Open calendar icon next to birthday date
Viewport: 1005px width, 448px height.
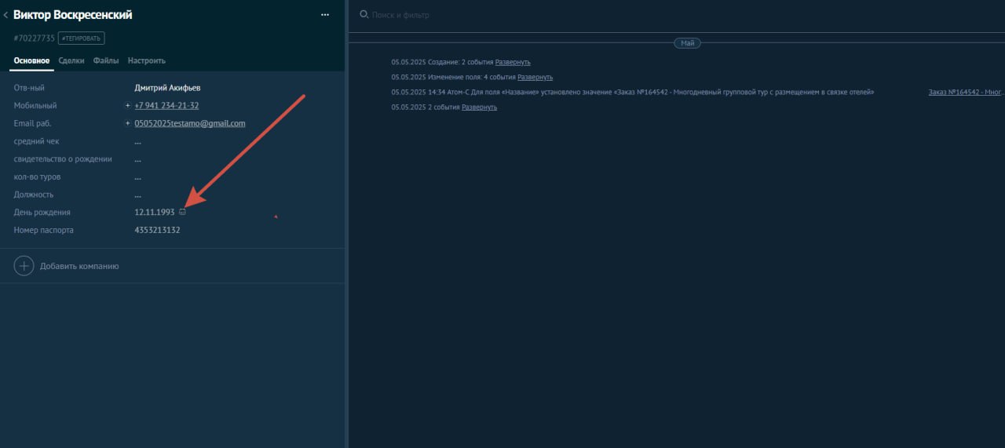tap(182, 212)
